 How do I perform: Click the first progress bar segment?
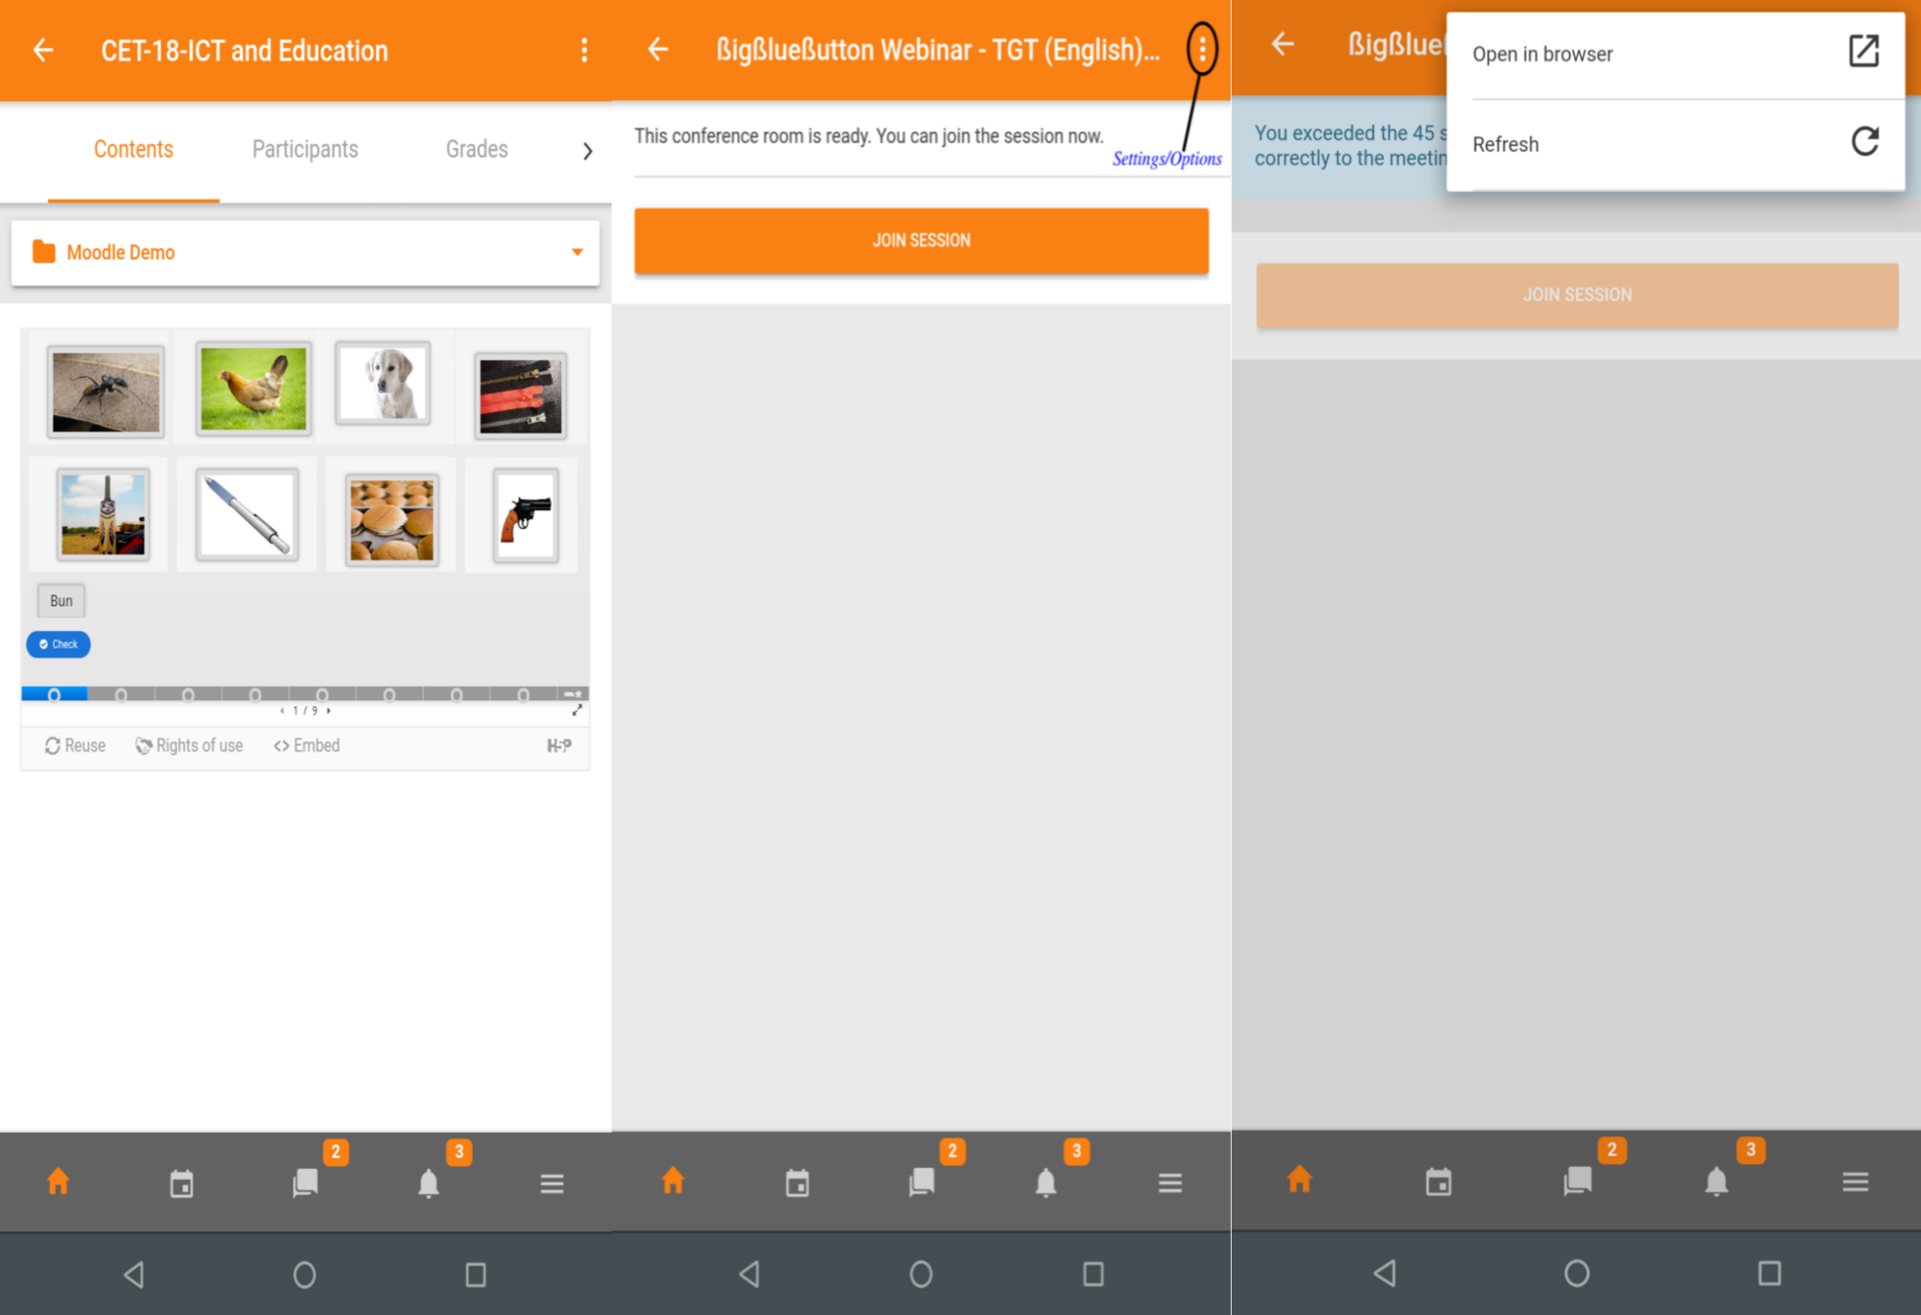(x=54, y=694)
